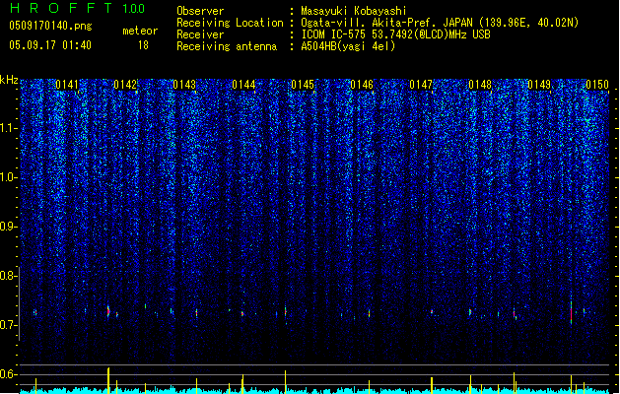Click the 0143 time marker
The width and height of the screenshot is (620, 394).
click(184, 85)
